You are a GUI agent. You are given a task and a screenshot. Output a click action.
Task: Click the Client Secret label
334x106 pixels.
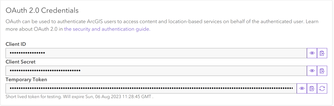[x=21, y=62]
